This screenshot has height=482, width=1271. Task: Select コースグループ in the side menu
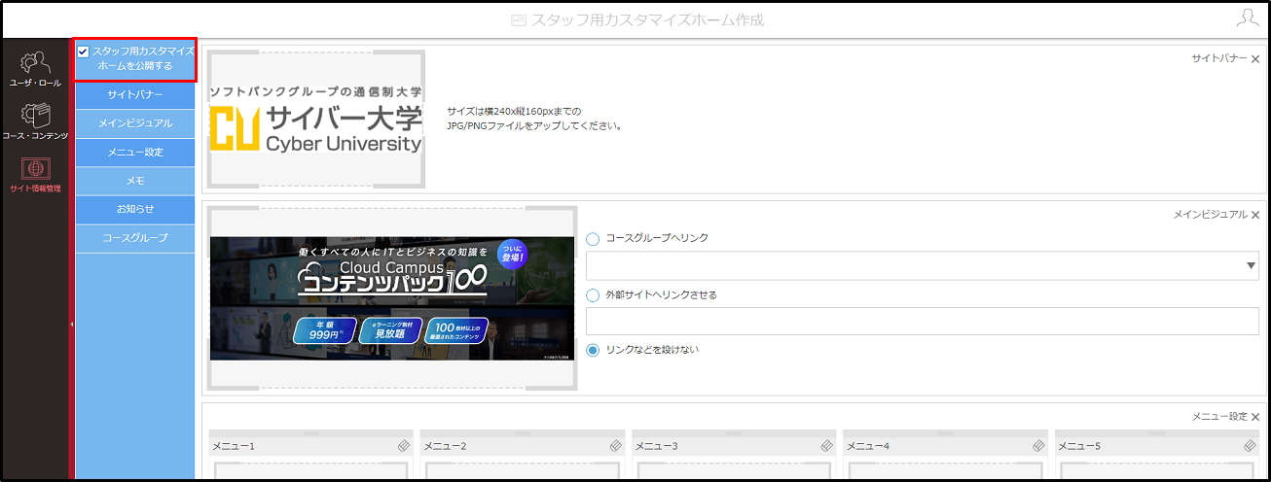click(x=135, y=238)
